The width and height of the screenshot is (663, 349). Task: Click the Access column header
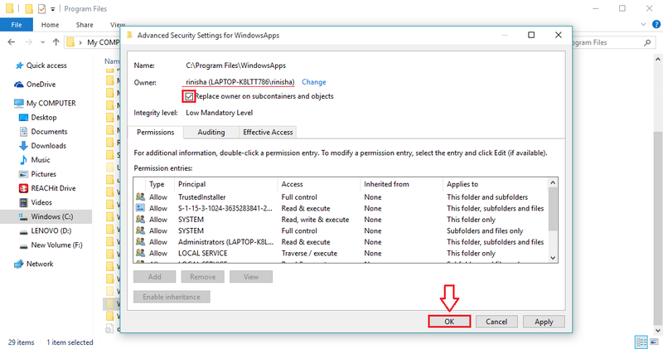click(x=320, y=184)
